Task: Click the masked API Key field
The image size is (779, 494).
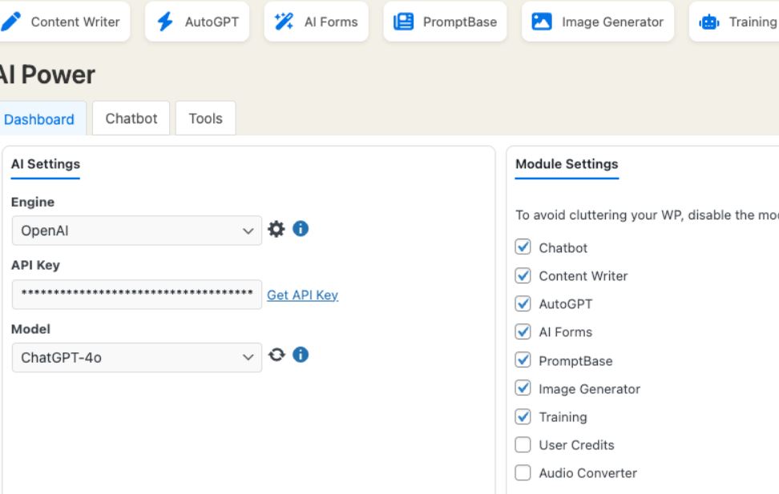Action: (136, 294)
